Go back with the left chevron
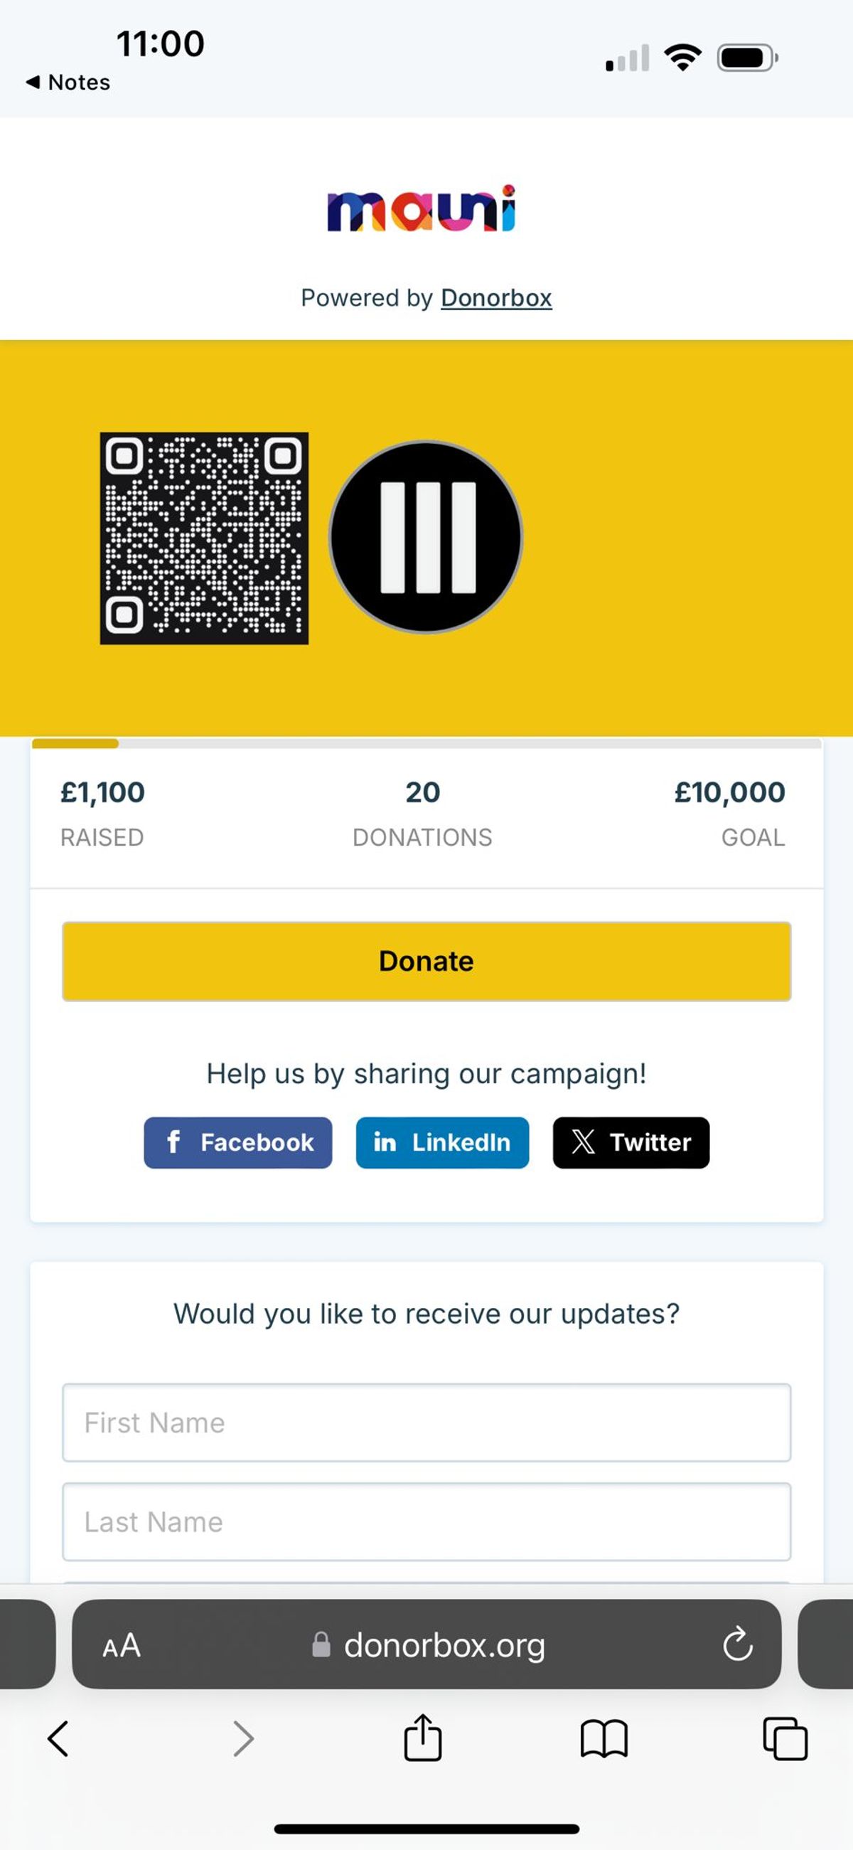Image resolution: width=853 pixels, height=1850 pixels. click(x=58, y=1738)
